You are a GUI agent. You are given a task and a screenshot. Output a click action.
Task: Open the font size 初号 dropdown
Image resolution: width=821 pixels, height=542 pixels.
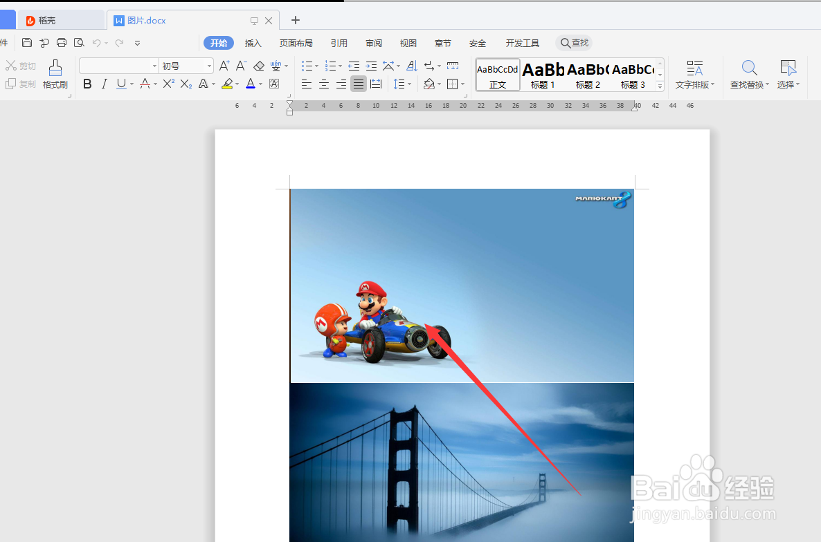209,66
